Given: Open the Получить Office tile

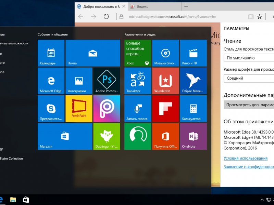Looking at the screenshot, I should click(166, 136).
